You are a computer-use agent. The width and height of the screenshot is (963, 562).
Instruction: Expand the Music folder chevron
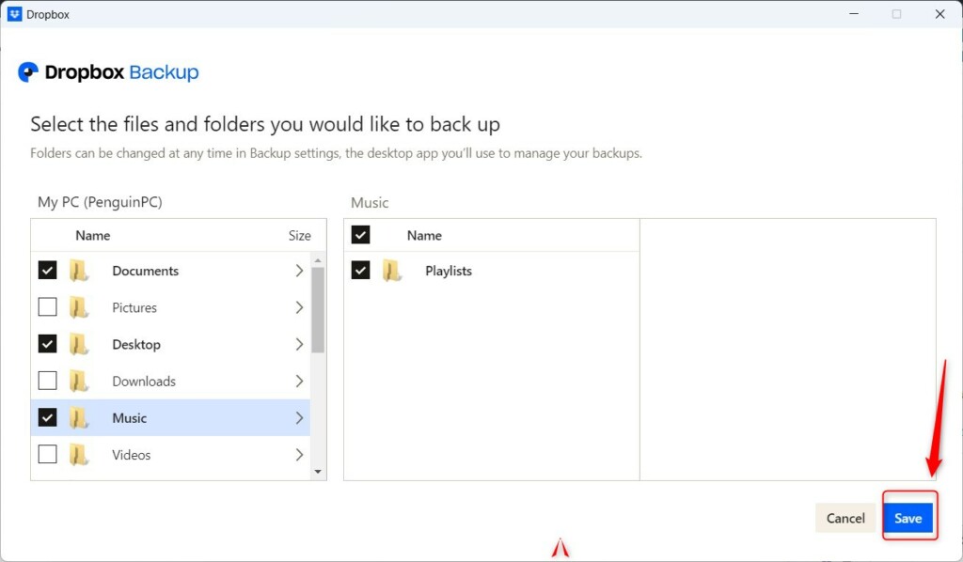[299, 418]
